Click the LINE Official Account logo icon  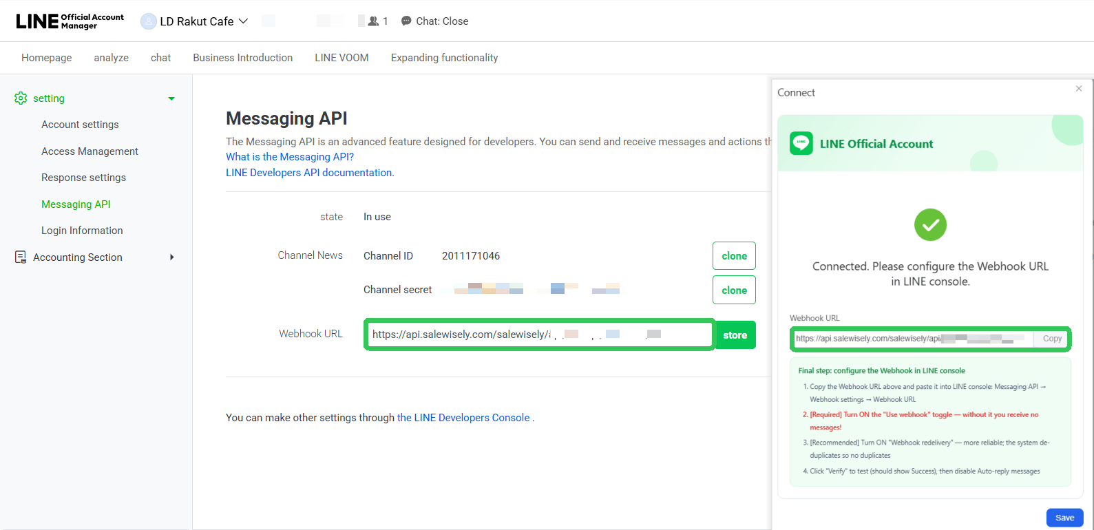pos(801,143)
